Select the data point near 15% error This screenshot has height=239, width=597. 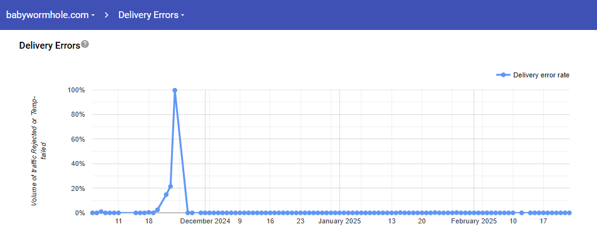coord(166,195)
